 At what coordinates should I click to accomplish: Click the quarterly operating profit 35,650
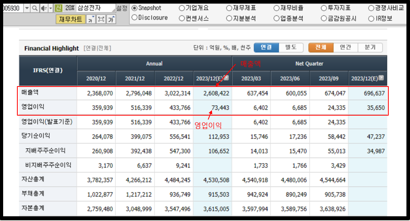[376, 108]
